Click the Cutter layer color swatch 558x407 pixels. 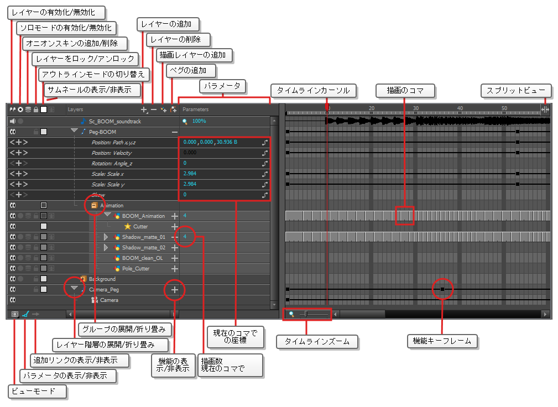[44, 226]
